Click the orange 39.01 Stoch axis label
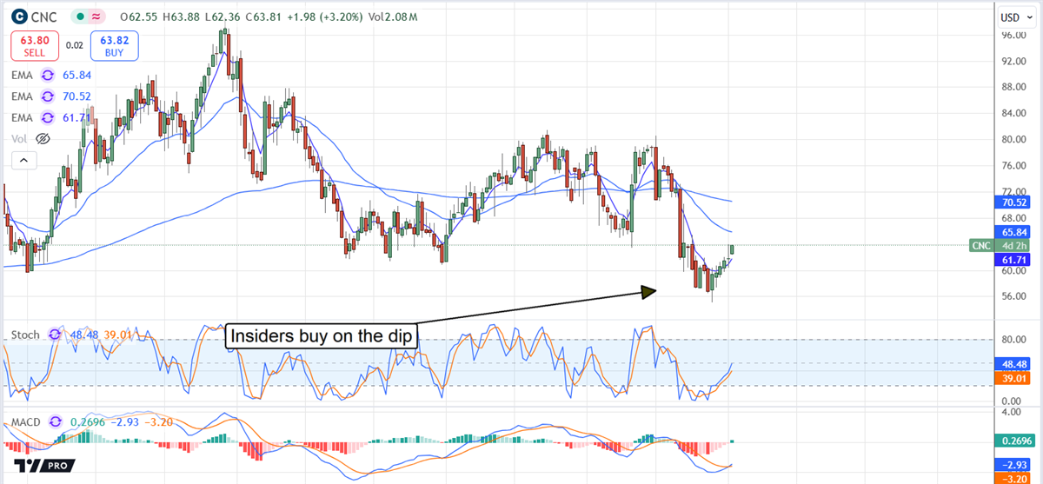Viewport: 1043px width, 484px height. pos(1014,378)
